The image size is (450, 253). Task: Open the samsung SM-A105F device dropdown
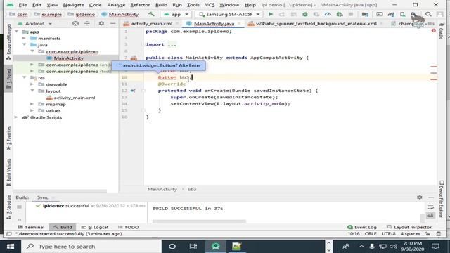(x=229, y=14)
